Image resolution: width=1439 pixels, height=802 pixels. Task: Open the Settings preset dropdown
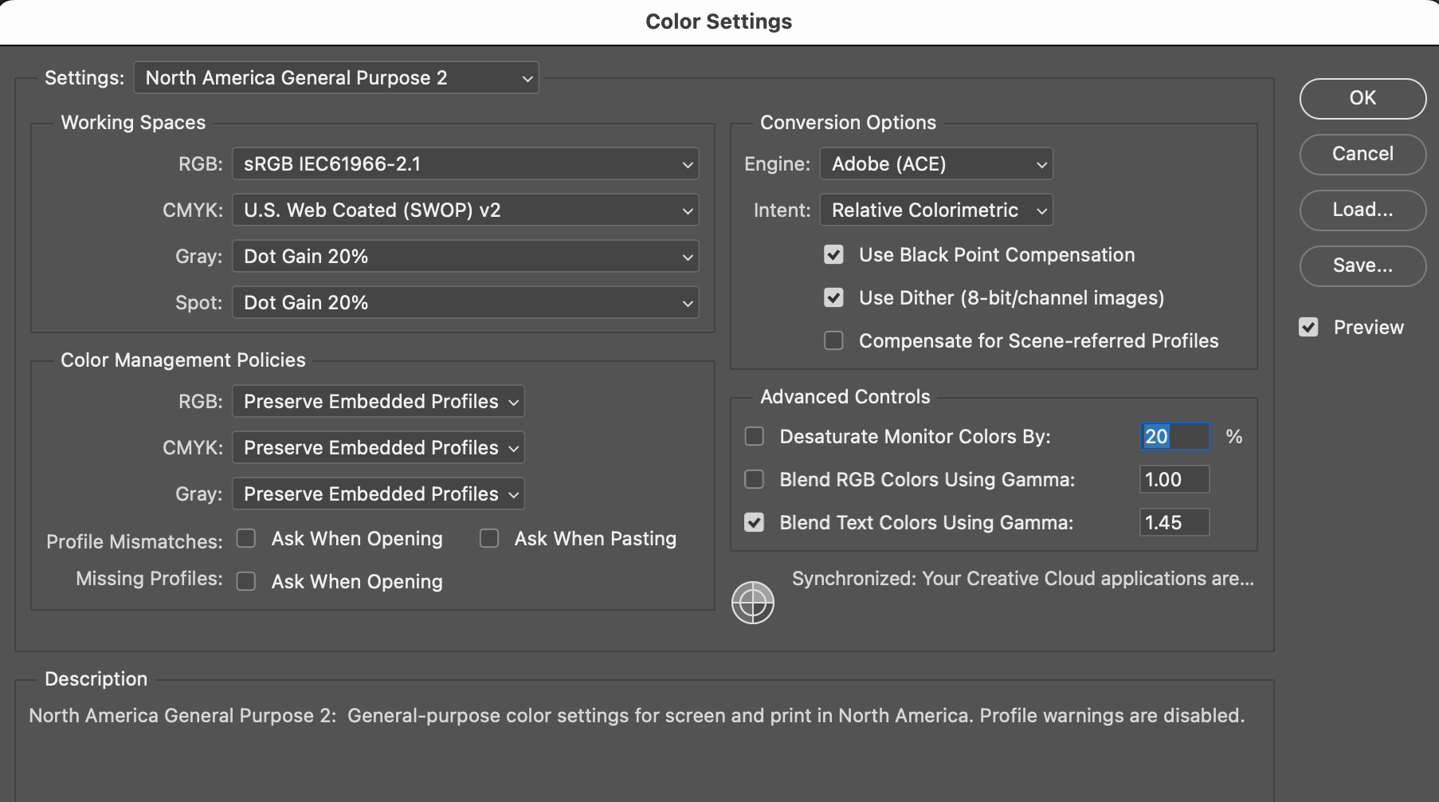click(335, 77)
